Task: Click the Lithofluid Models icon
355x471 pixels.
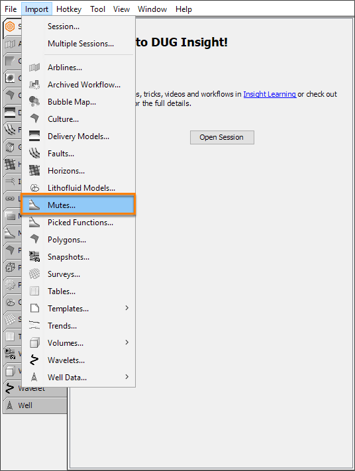Action: point(34,187)
